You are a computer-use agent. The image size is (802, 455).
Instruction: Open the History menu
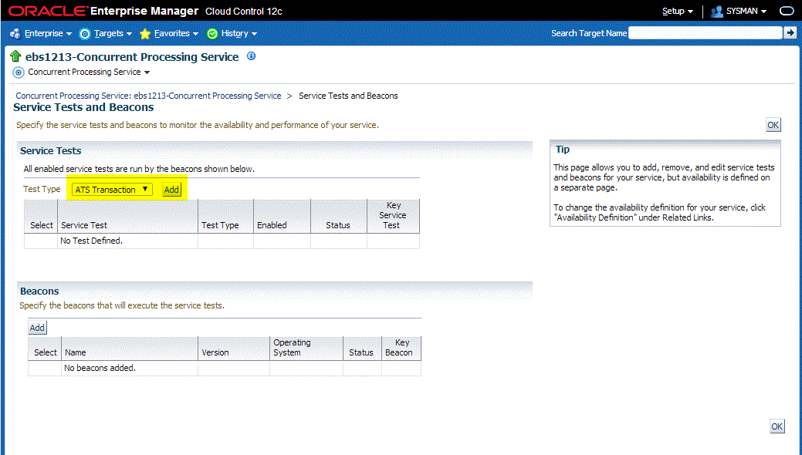coord(239,33)
